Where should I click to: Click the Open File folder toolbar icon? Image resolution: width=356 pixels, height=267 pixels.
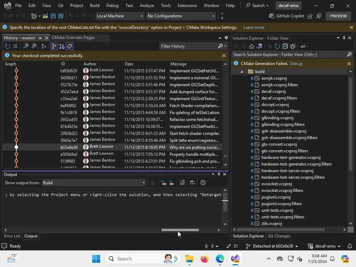(x=46, y=16)
